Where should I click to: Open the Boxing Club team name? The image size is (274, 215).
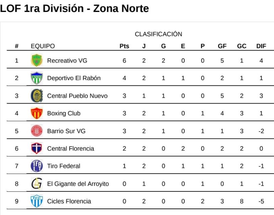pyautogui.click(x=64, y=113)
